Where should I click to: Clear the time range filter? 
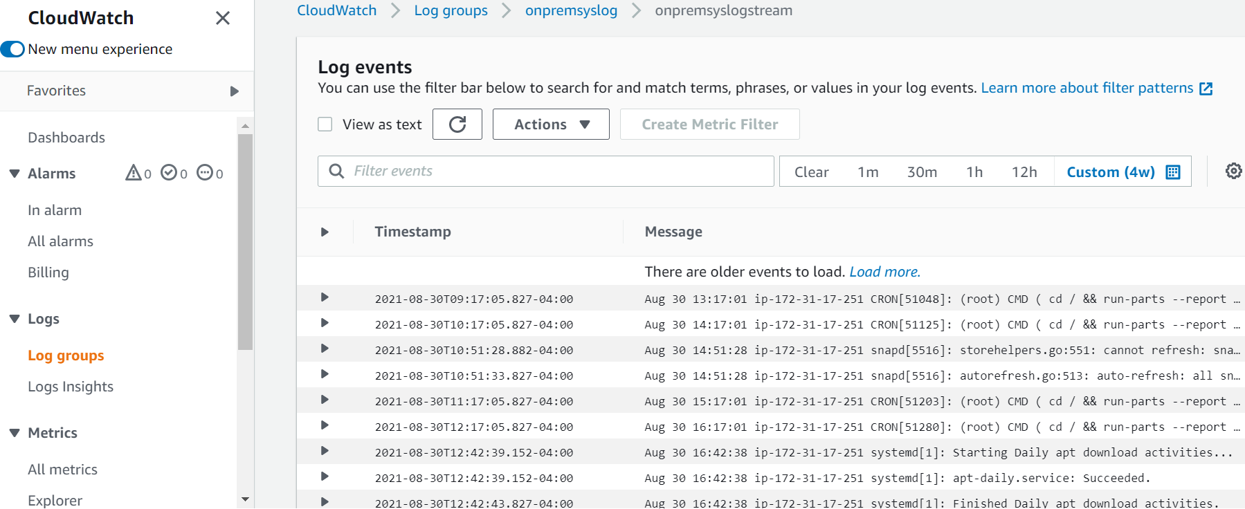(811, 172)
